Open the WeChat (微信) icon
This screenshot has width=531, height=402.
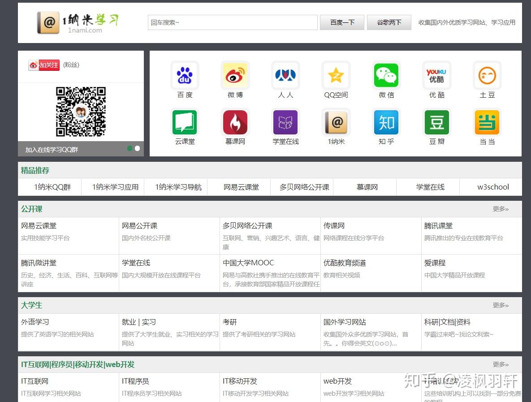(386, 75)
